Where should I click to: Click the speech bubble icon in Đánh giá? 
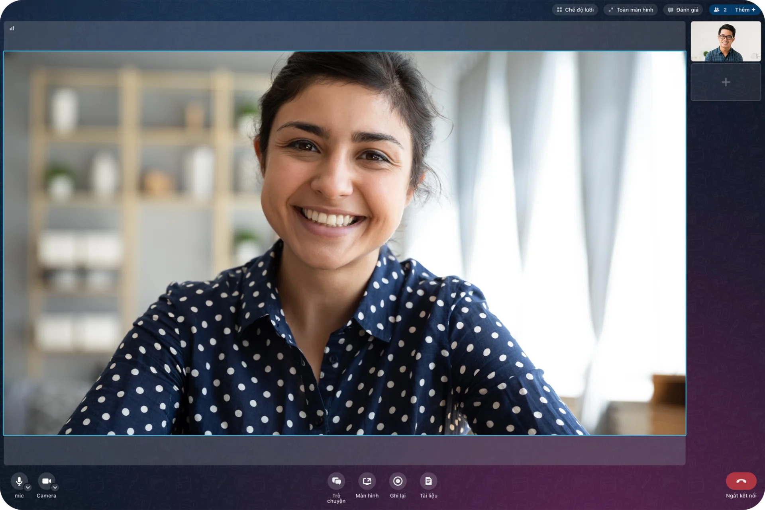click(x=671, y=10)
